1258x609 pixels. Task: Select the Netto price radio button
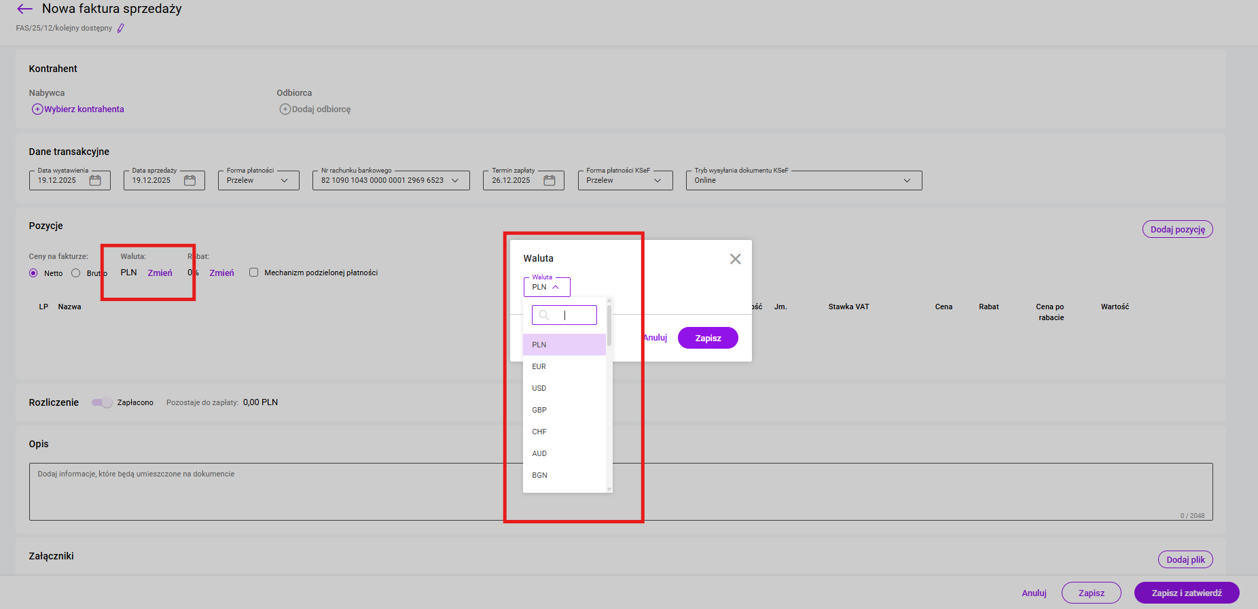(x=33, y=273)
